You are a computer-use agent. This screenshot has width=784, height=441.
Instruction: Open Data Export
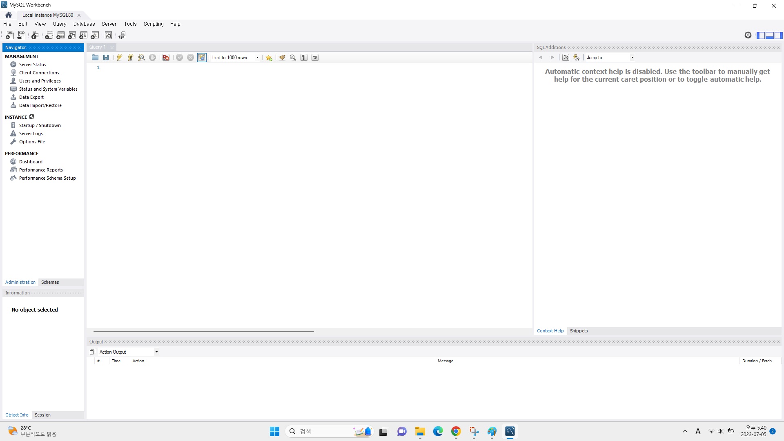[x=31, y=97]
